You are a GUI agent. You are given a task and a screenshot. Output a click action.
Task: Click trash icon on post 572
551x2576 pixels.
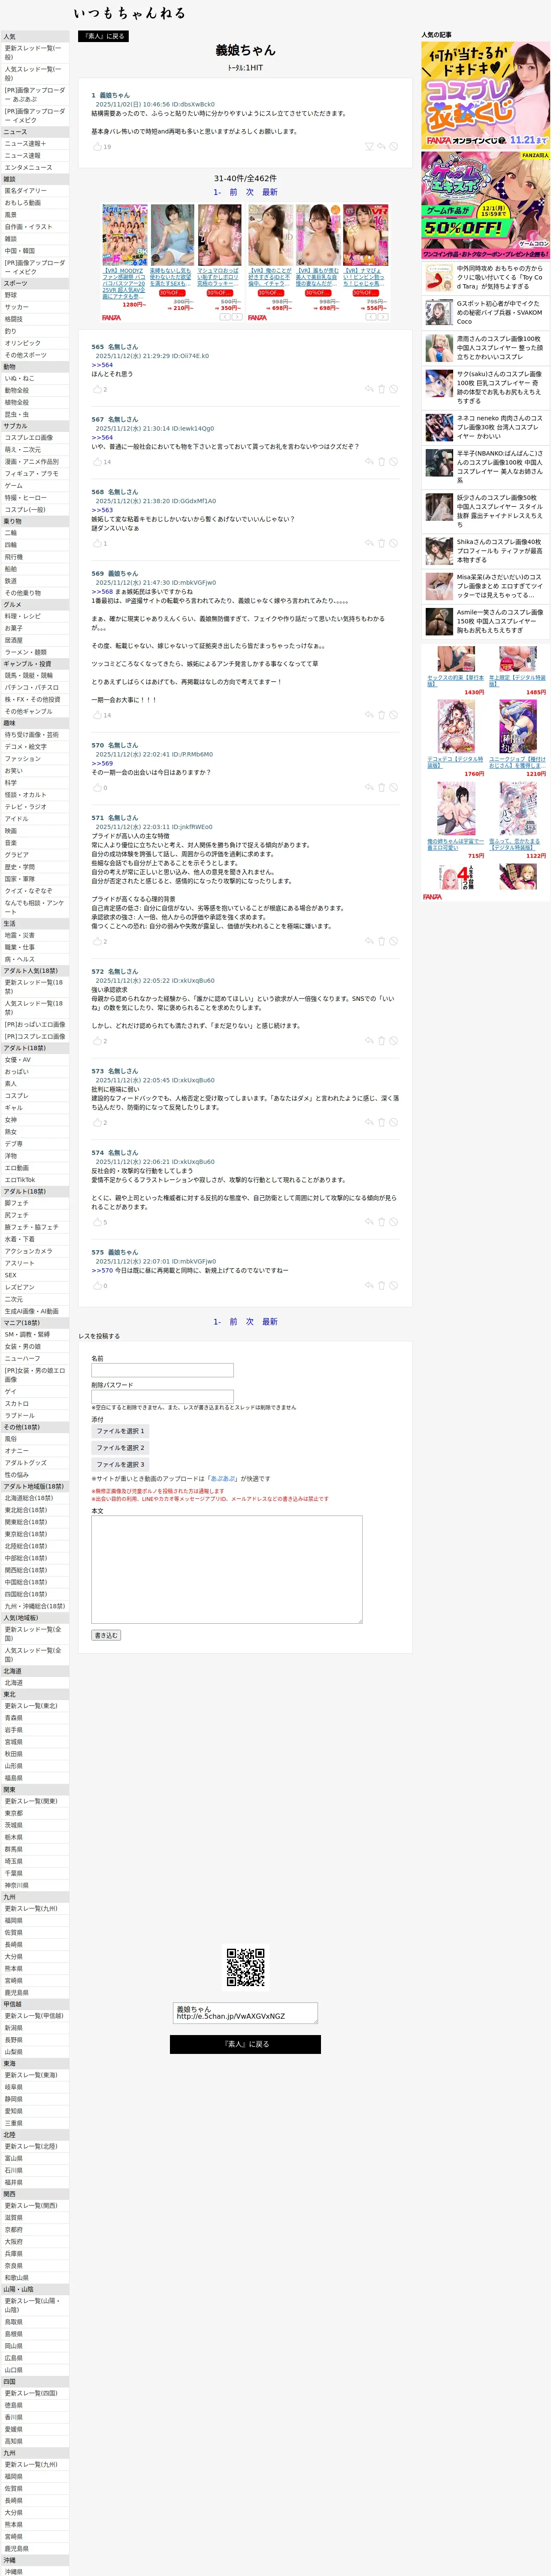tap(381, 1041)
